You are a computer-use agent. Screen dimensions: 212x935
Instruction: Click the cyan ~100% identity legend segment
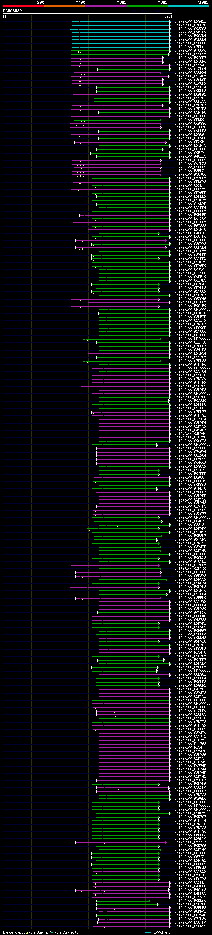point(188,6)
